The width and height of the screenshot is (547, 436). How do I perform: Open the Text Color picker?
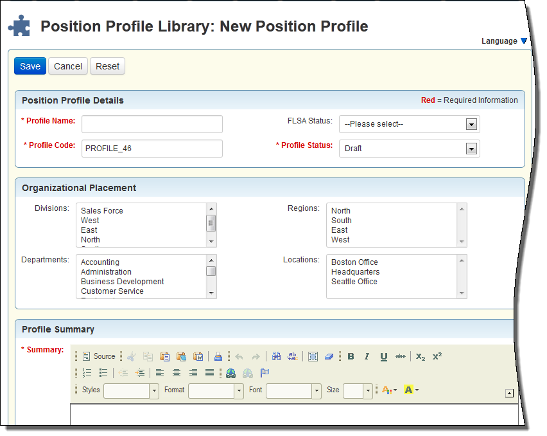(x=389, y=390)
